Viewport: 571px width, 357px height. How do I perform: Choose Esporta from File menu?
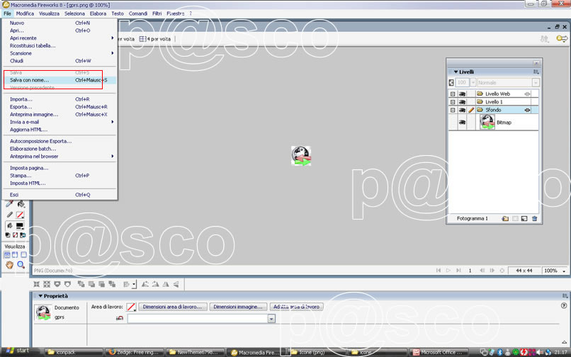(60, 107)
